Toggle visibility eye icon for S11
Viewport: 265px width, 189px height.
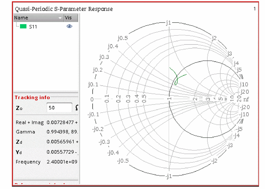coord(69,26)
